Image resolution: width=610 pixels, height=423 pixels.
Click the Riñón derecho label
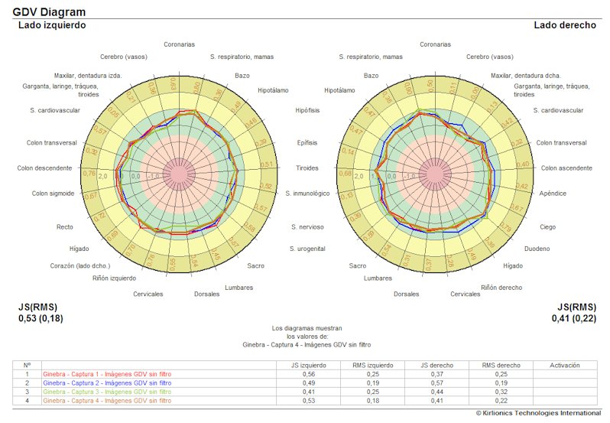pos(501,288)
